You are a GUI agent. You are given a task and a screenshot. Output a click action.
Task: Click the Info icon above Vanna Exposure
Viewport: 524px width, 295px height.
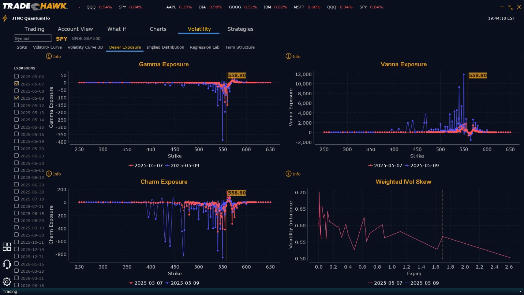point(288,56)
